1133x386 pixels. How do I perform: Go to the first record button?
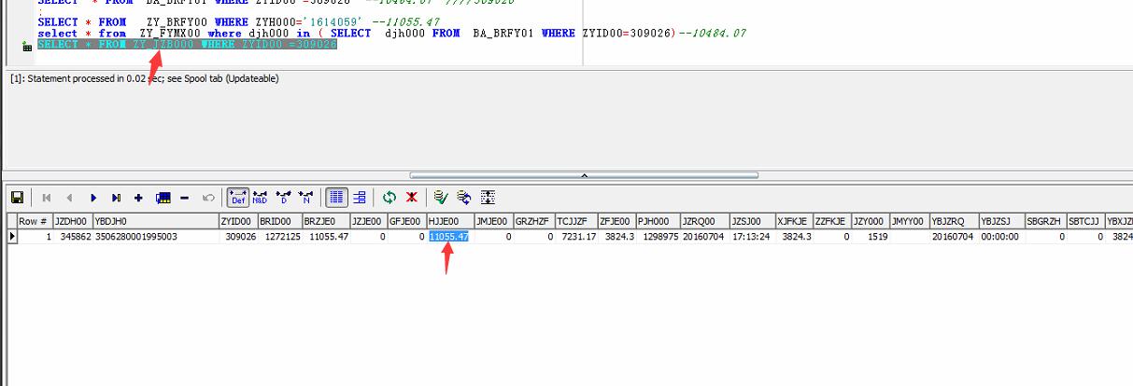46,198
